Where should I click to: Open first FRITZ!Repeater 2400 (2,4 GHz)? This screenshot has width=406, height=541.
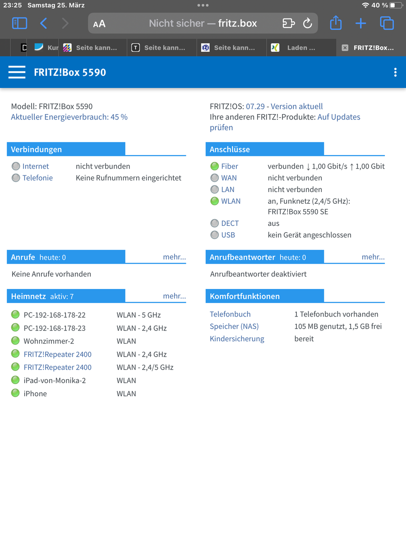point(57,354)
